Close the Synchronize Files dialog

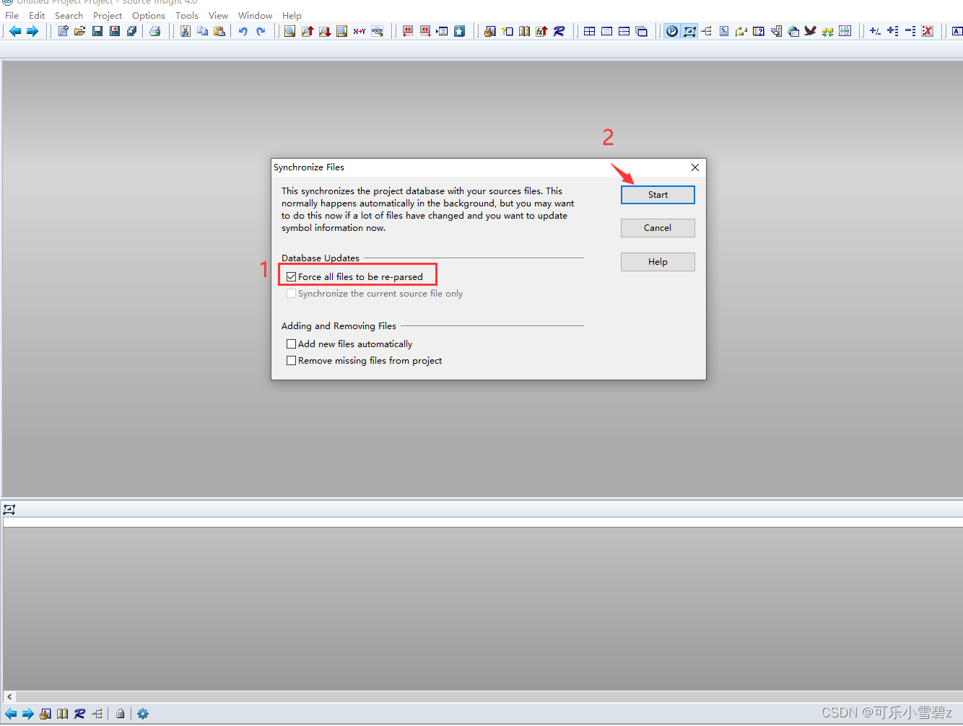[x=695, y=167]
